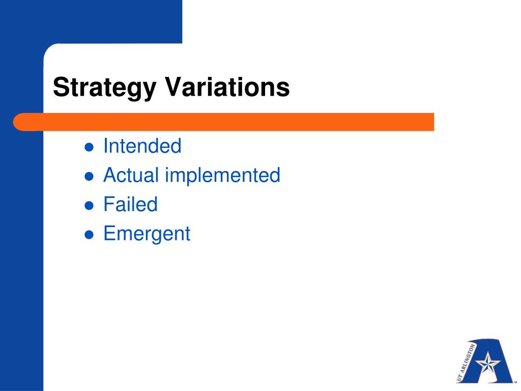The height and width of the screenshot is (391, 521).
Task: Click the UT Arlington logo
Action: [485, 361]
